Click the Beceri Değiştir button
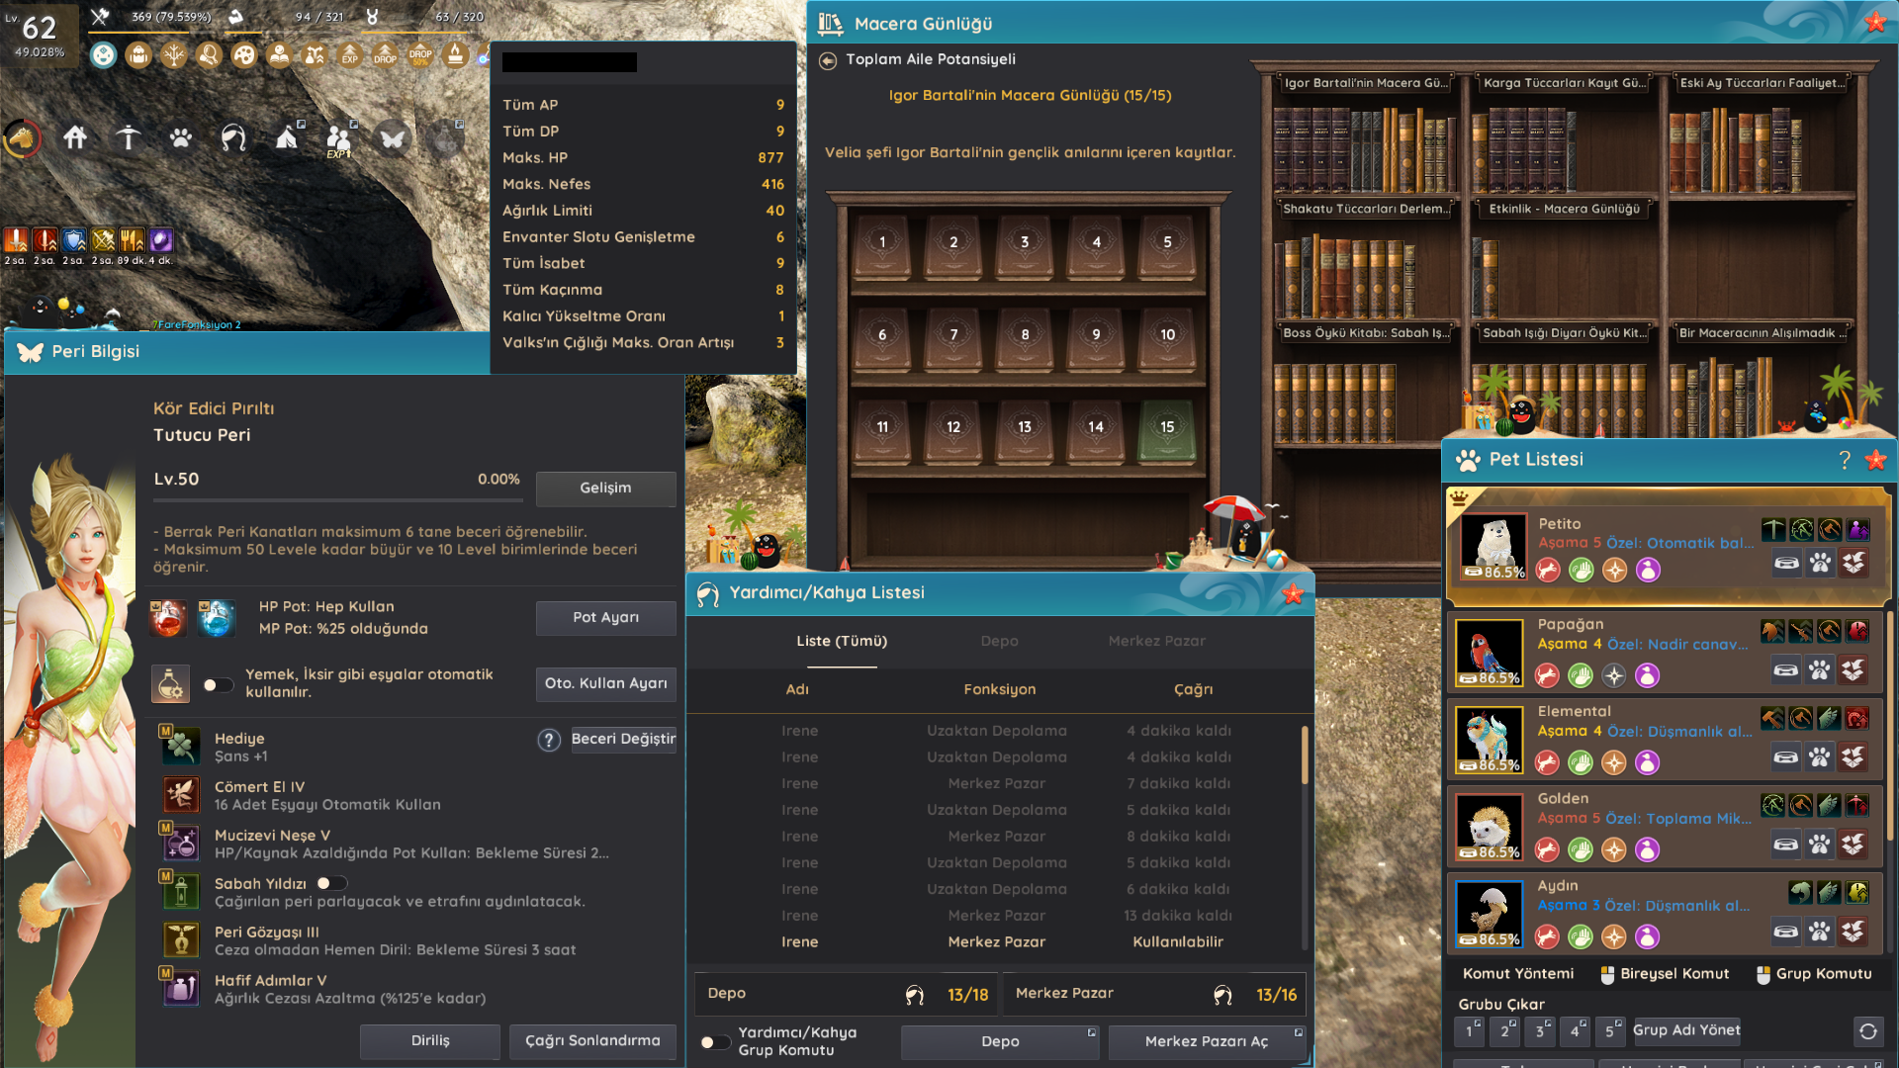This screenshot has width=1899, height=1068. 623,740
